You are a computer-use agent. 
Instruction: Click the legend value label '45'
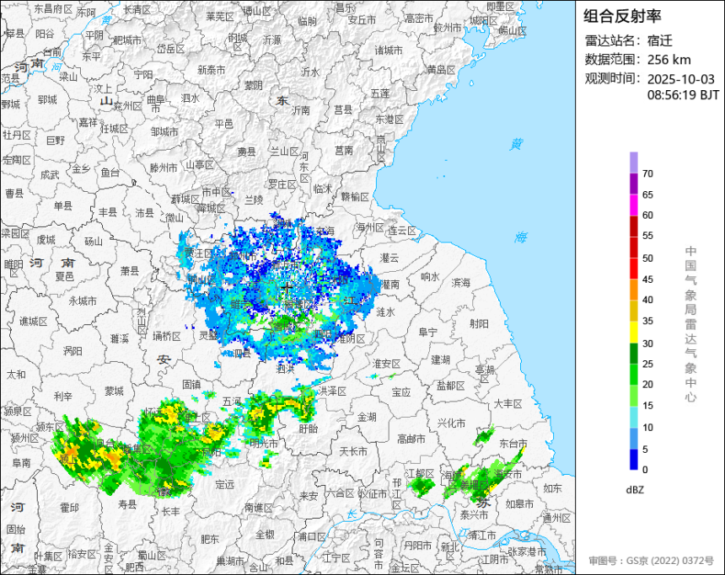click(647, 279)
